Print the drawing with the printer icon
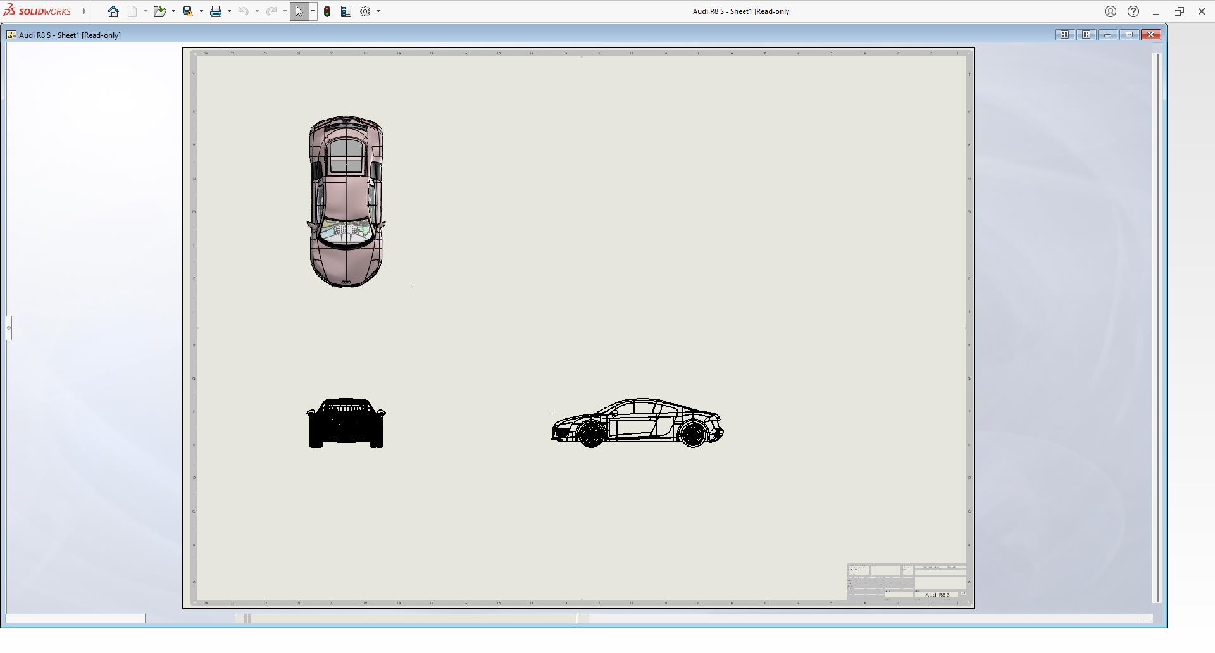The image size is (1215, 653). coord(216,11)
